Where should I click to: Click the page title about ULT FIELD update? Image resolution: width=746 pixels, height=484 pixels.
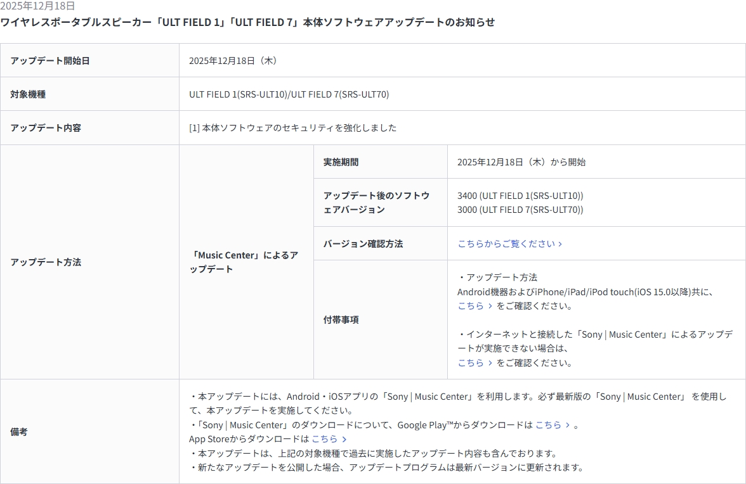(x=247, y=22)
